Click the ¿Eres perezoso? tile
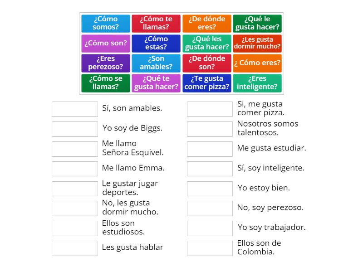This screenshot has width=363, height=272. [105, 63]
